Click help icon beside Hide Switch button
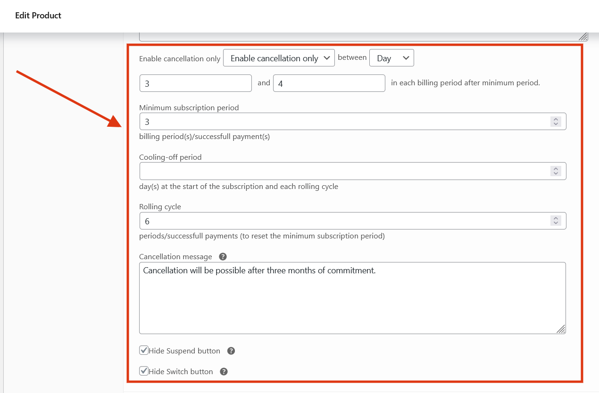599x393 pixels. (224, 372)
